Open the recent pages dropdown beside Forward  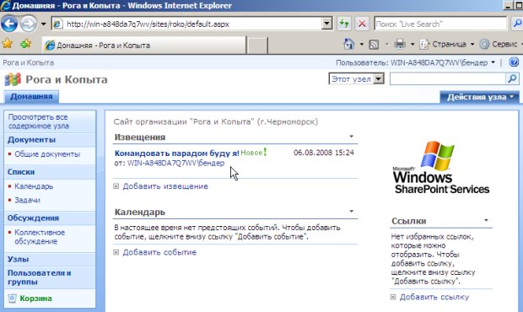43,24
